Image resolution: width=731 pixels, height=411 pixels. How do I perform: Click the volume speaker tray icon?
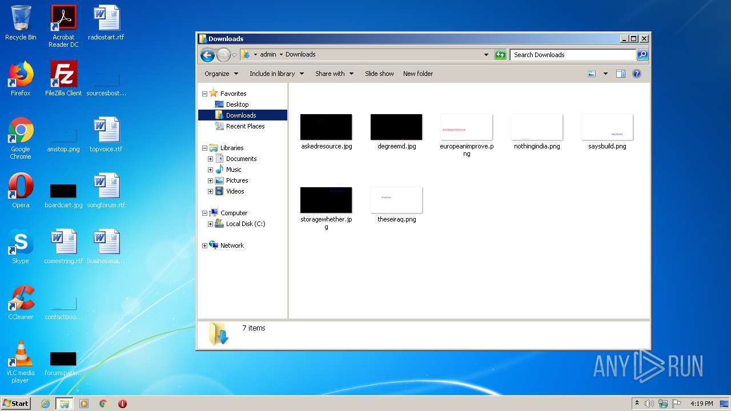649,404
